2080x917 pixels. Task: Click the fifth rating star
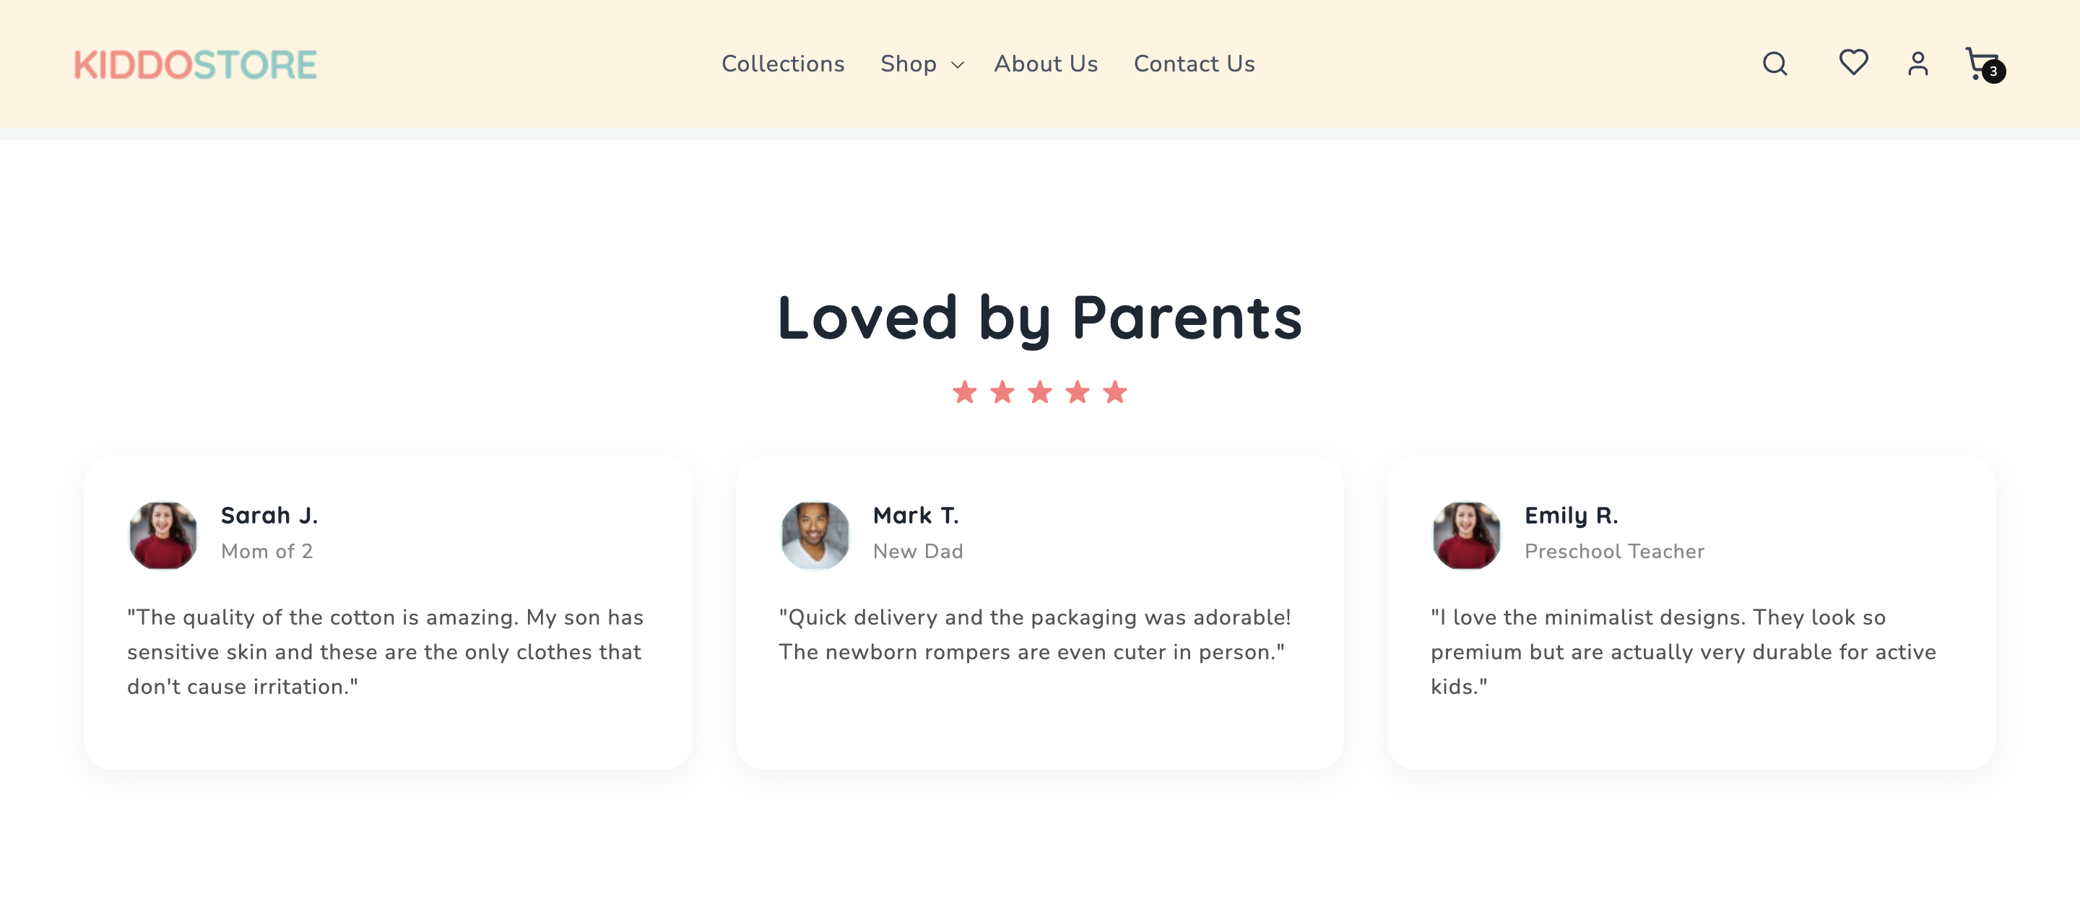click(x=1115, y=392)
